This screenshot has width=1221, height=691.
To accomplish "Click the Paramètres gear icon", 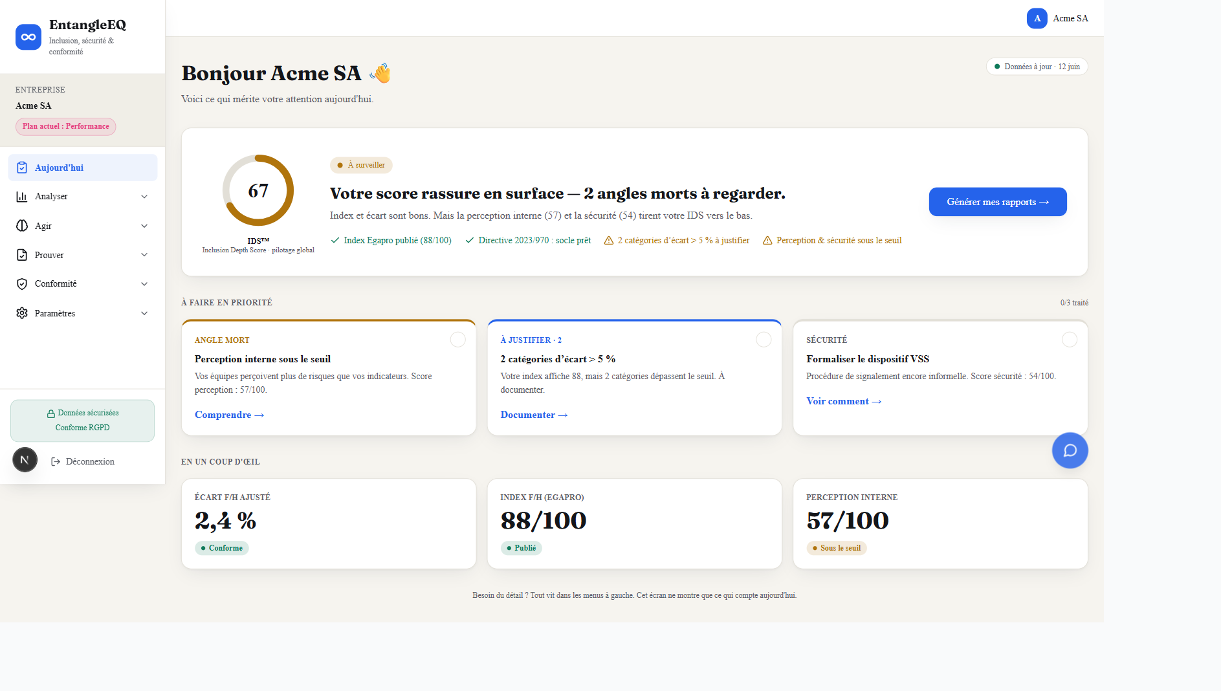I will coord(22,313).
